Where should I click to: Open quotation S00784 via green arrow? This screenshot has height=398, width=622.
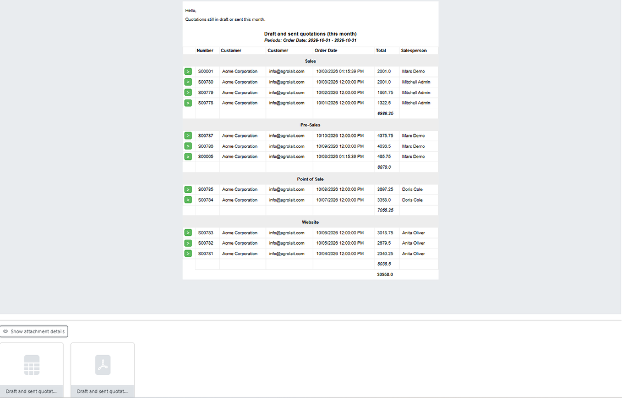pos(188,200)
